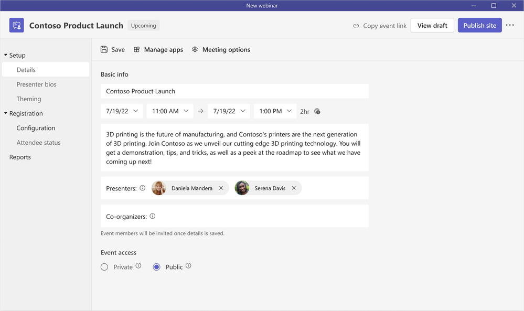Click the webinar icon beside Contoso Product Launch
Viewport: 524px width, 311px height.
(16, 25)
